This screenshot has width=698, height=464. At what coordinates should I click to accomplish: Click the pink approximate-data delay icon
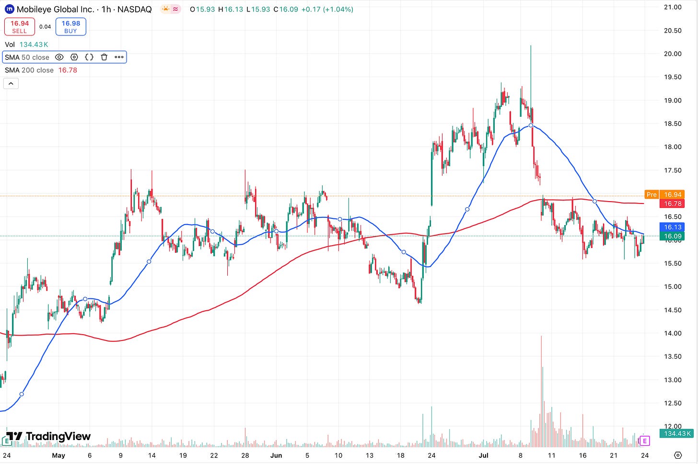[x=175, y=9]
